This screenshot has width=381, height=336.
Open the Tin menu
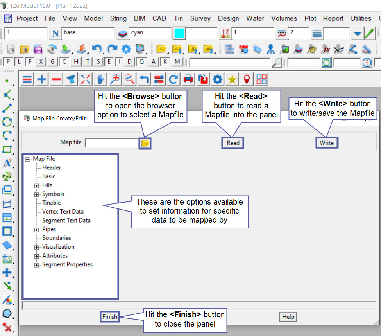tap(178, 18)
